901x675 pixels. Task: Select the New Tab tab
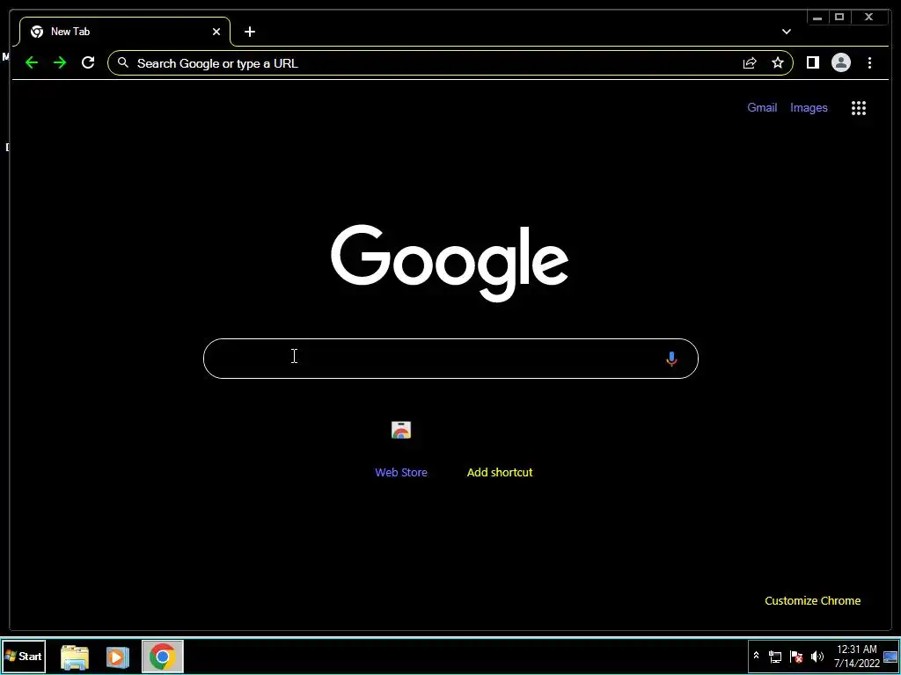125,32
